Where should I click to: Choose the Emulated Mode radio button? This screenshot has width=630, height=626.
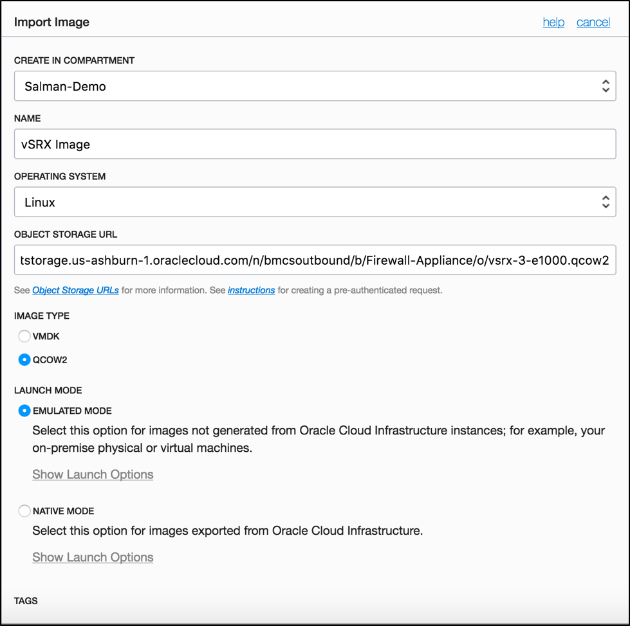[x=24, y=411]
